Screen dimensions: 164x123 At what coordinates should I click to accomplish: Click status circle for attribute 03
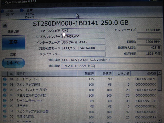[x=5, y=85]
